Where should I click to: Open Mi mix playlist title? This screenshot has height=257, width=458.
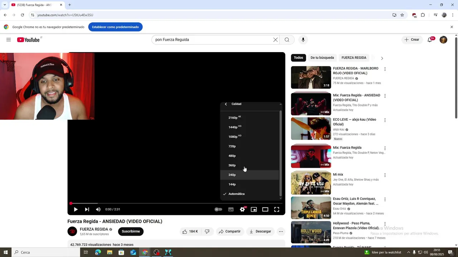[x=338, y=175]
